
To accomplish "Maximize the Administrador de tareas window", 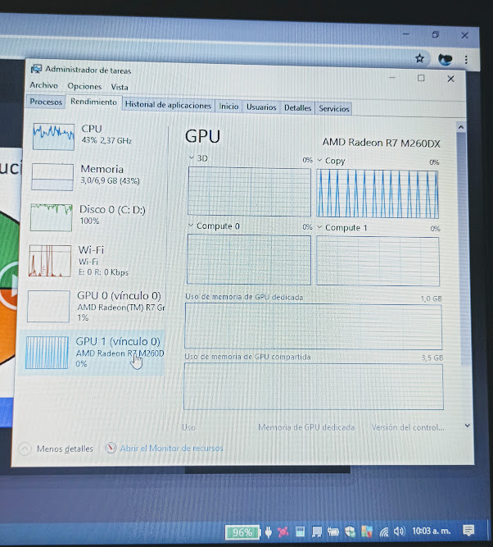I will 421,78.
